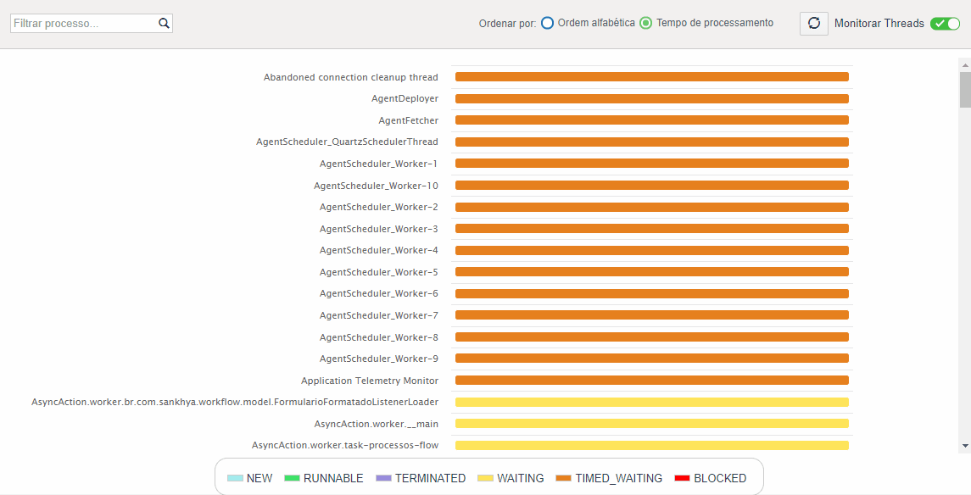
Task: Click the BLOCKED legend swatch
Action: tap(683, 478)
